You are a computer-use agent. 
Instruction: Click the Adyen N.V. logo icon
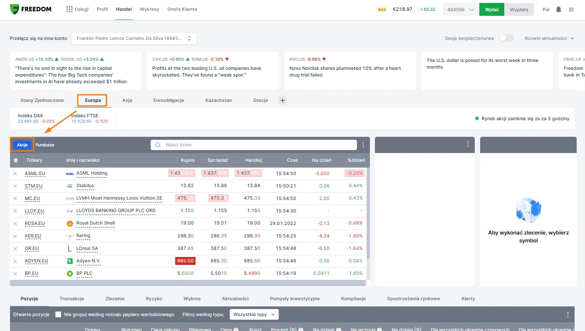pyautogui.click(x=70, y=261)
